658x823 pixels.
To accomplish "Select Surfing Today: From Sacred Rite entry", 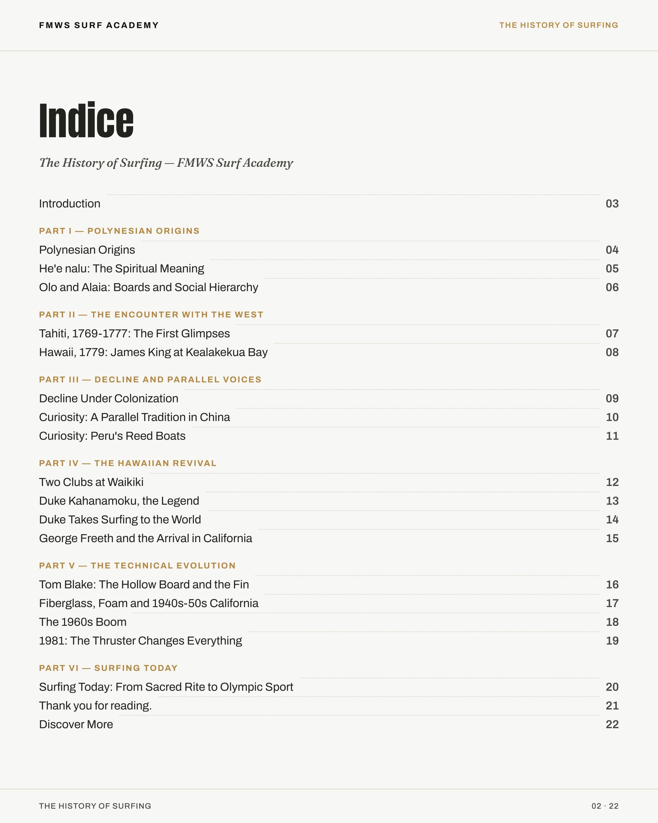I will click(x=329, y=687).
